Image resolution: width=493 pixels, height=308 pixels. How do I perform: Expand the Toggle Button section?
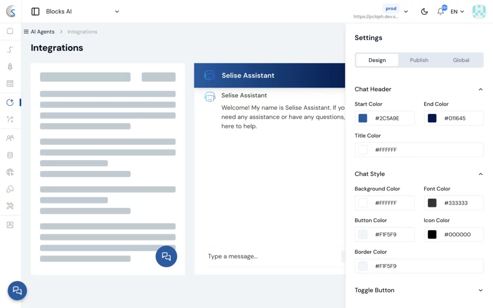tap(480, 290)
